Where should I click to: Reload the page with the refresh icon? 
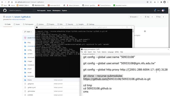pos(9,2)
